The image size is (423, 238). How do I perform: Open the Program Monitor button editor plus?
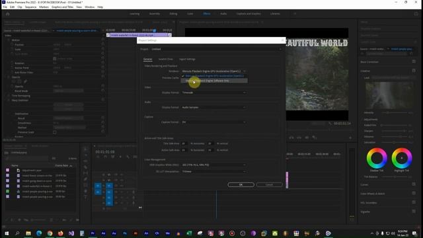[x=350, y=138]
